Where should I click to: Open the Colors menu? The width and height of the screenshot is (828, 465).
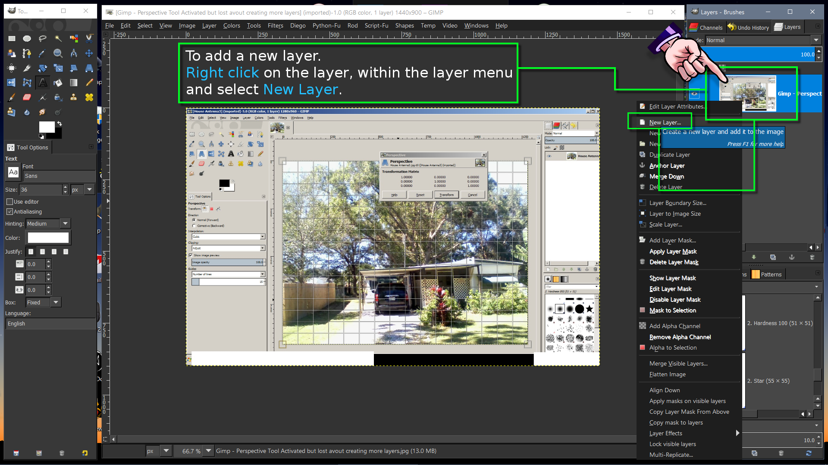point(232,26)
